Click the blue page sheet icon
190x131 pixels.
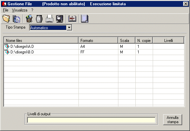pos(85,19)
